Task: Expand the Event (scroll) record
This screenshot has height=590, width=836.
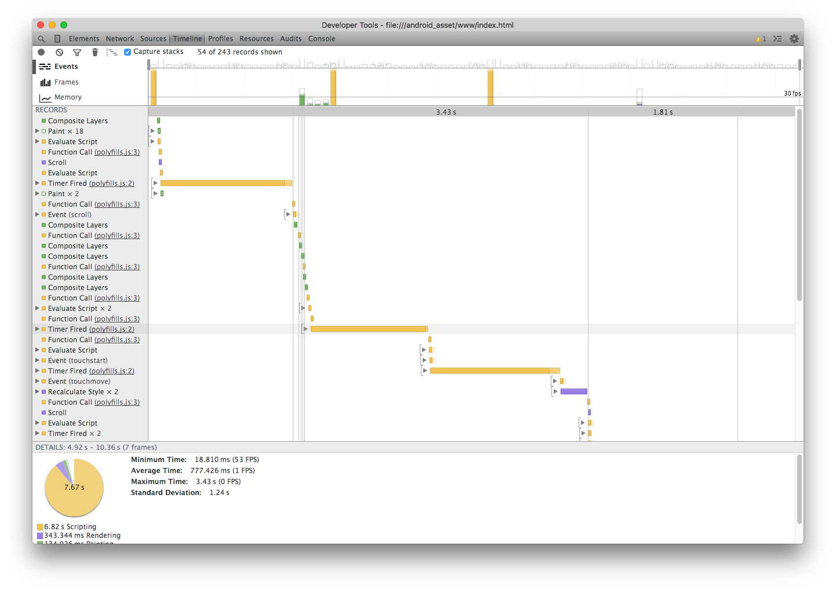Action: coord(38,214)
